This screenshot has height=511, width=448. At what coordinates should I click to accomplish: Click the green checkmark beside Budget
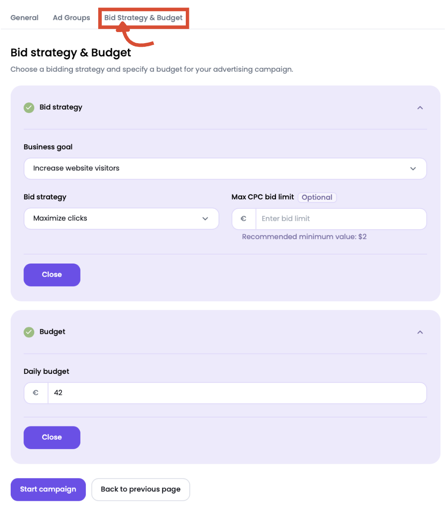click(x=29, y=332)
